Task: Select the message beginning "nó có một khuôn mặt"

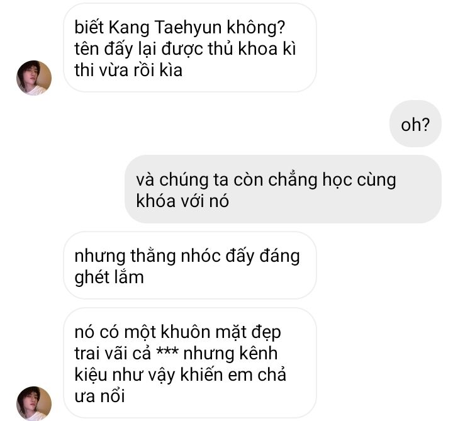Action: (x=189, y=363)
